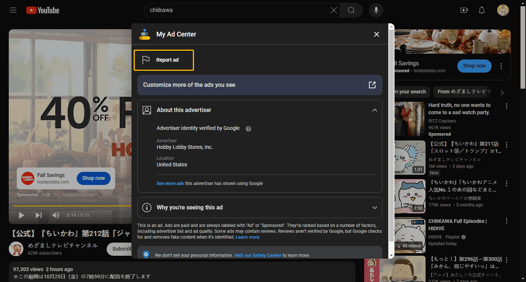Click the magnifier search button
The width and height of the screenshot is (526, 282).
[351, 10]
